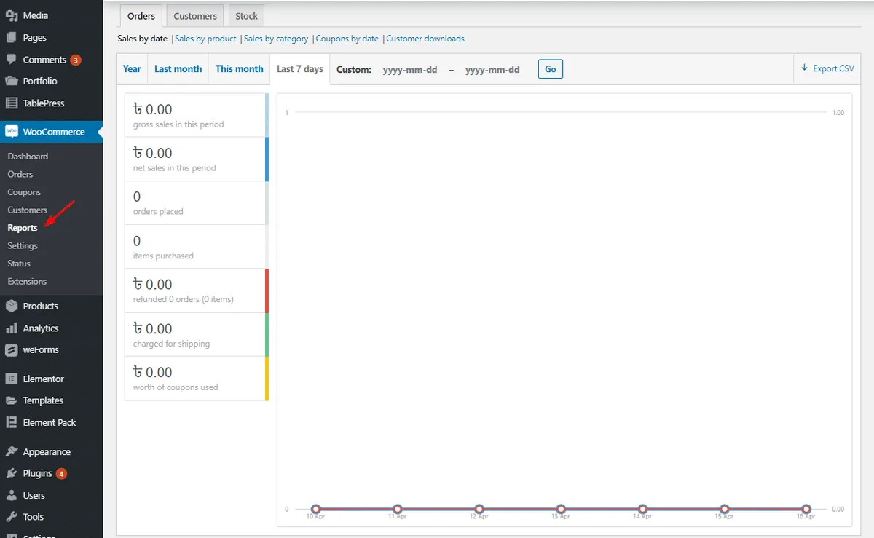Open WooCommerce Extensions submenu item

pos(27,281)
